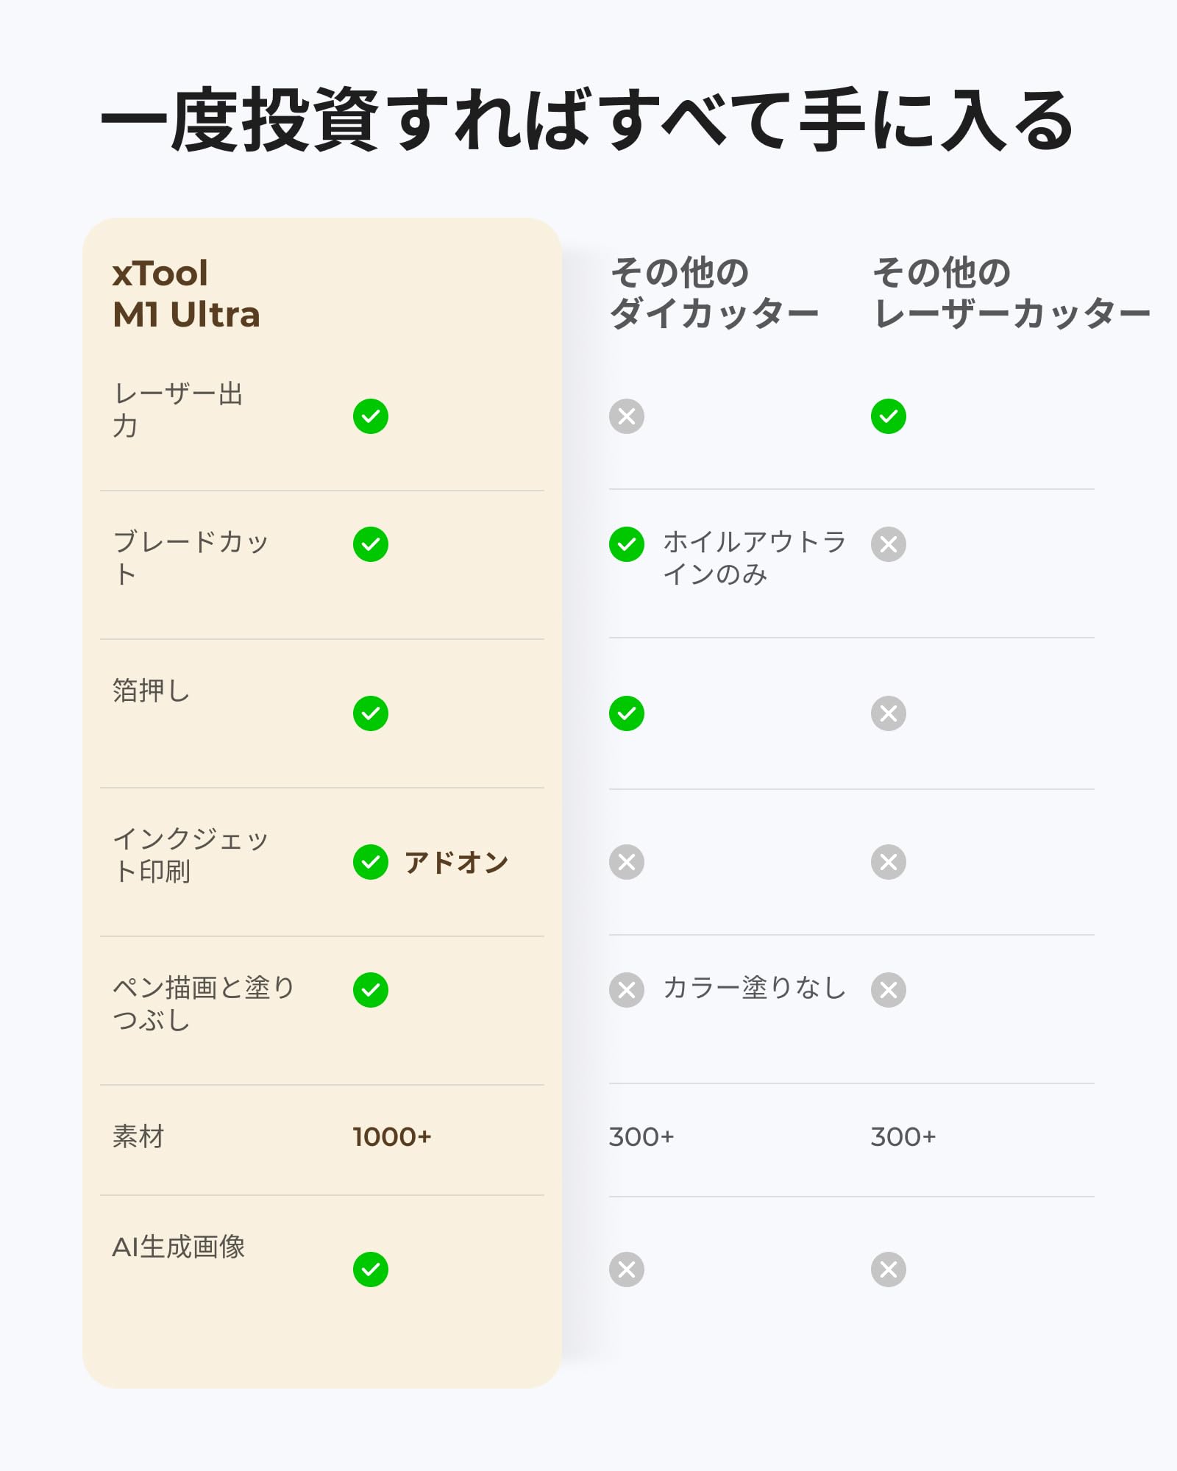Click the インクジェット印刷 row label
Viewport: 1177px width, 1471px height.
[191, 855]
